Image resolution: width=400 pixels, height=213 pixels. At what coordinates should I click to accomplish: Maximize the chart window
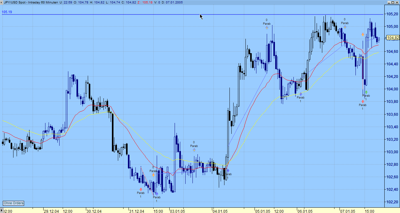point(393,2)
